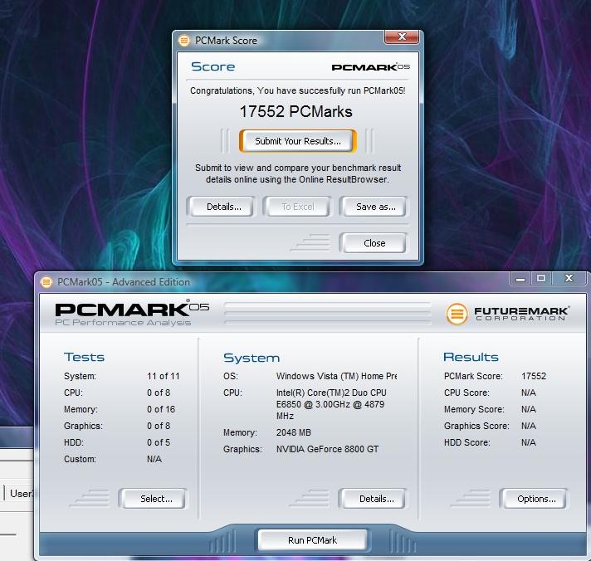This screenshot has height=561, width=591.
Task: Close the PCMark05 Advanced Edition window
Action: (569, 279)
